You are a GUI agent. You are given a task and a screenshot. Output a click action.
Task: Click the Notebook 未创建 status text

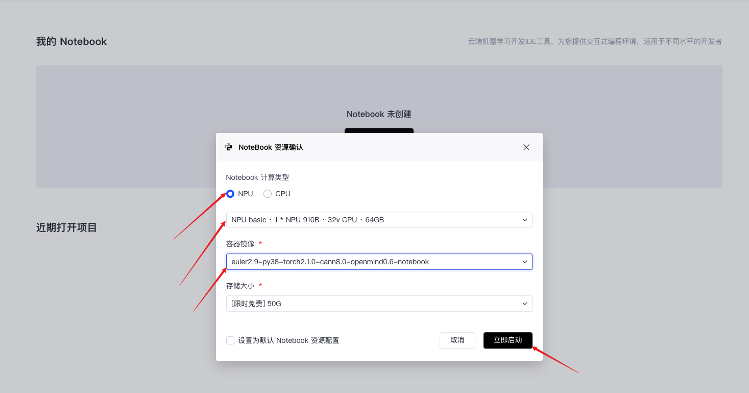coord(379,113)
